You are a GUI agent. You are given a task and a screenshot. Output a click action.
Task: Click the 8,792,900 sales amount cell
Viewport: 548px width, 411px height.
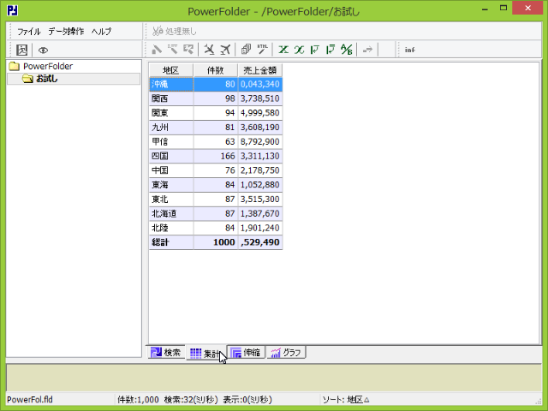(x=260, y=141)
